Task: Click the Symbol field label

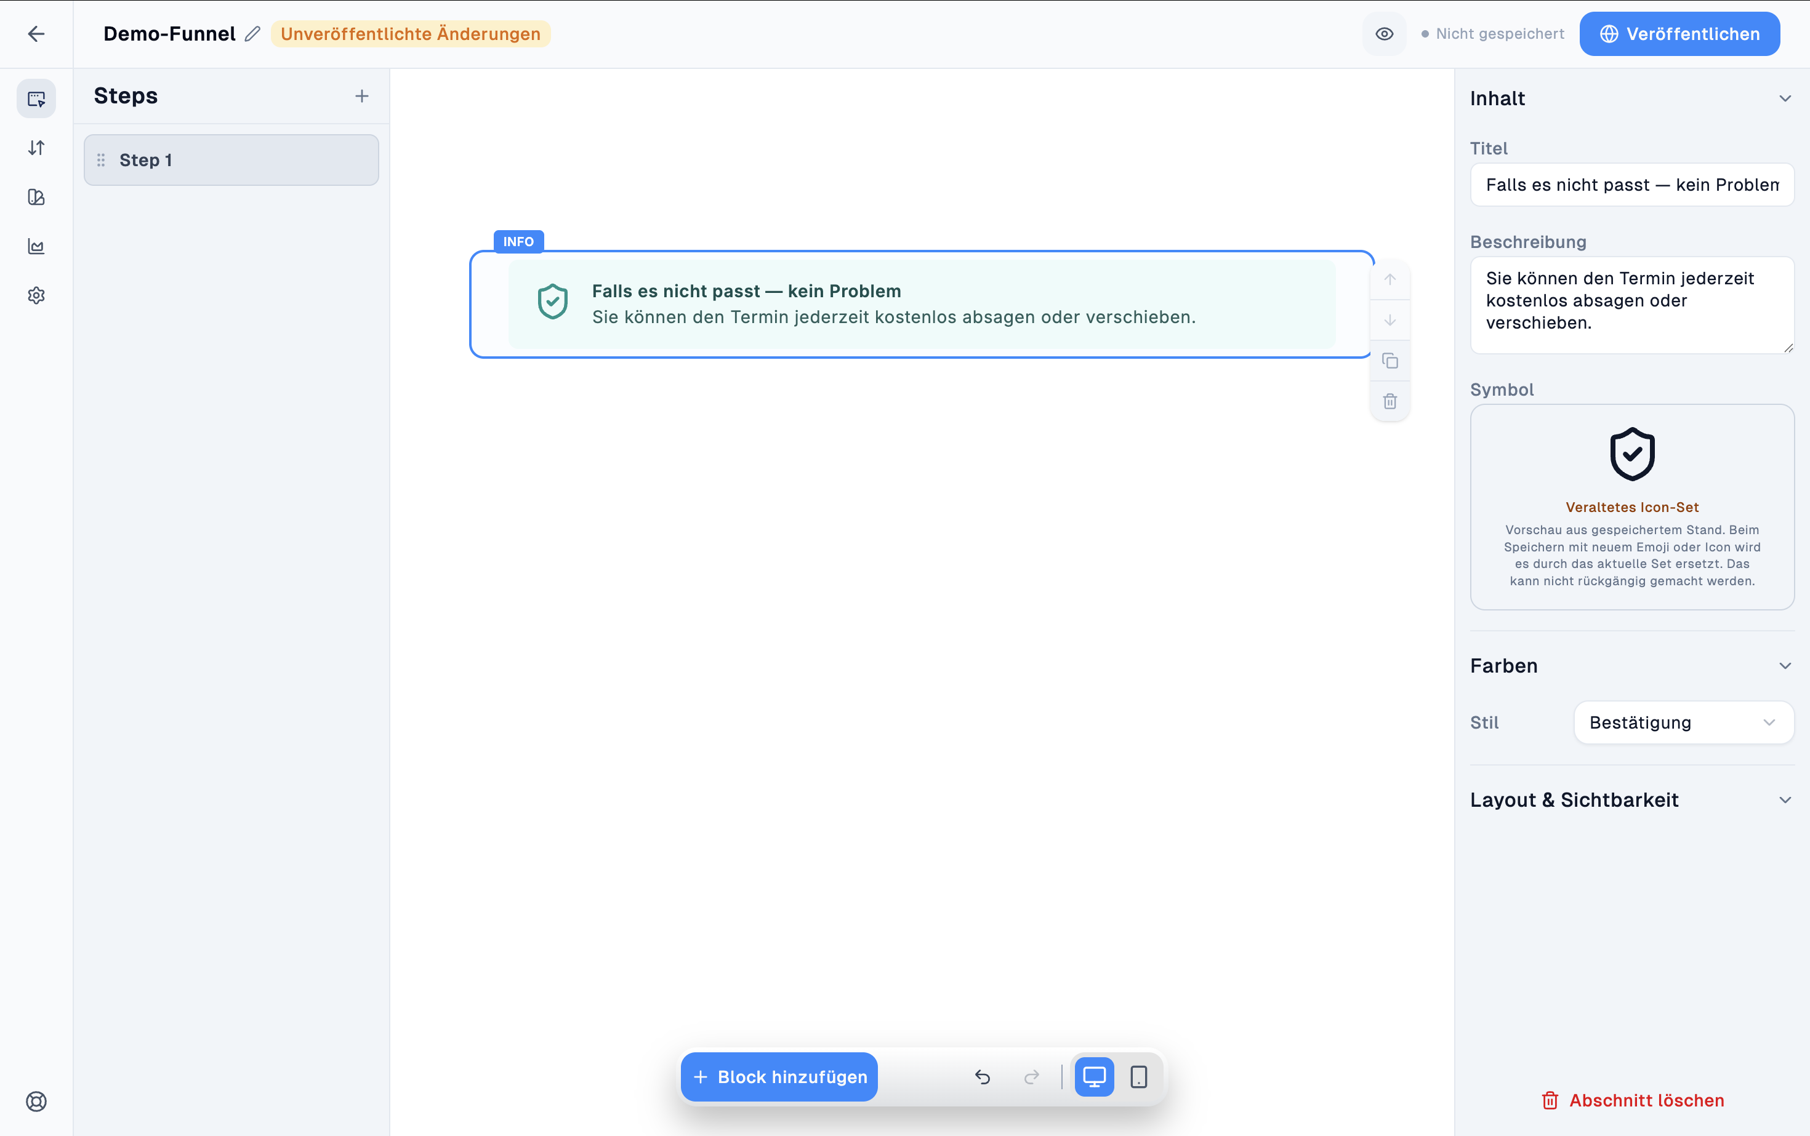Action: point(1501,389)
